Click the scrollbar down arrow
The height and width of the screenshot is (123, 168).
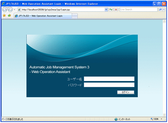point(164,115)
